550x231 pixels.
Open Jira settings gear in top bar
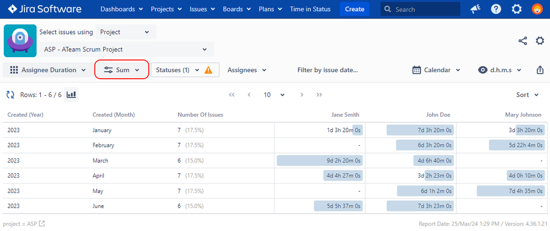point(516,9)
